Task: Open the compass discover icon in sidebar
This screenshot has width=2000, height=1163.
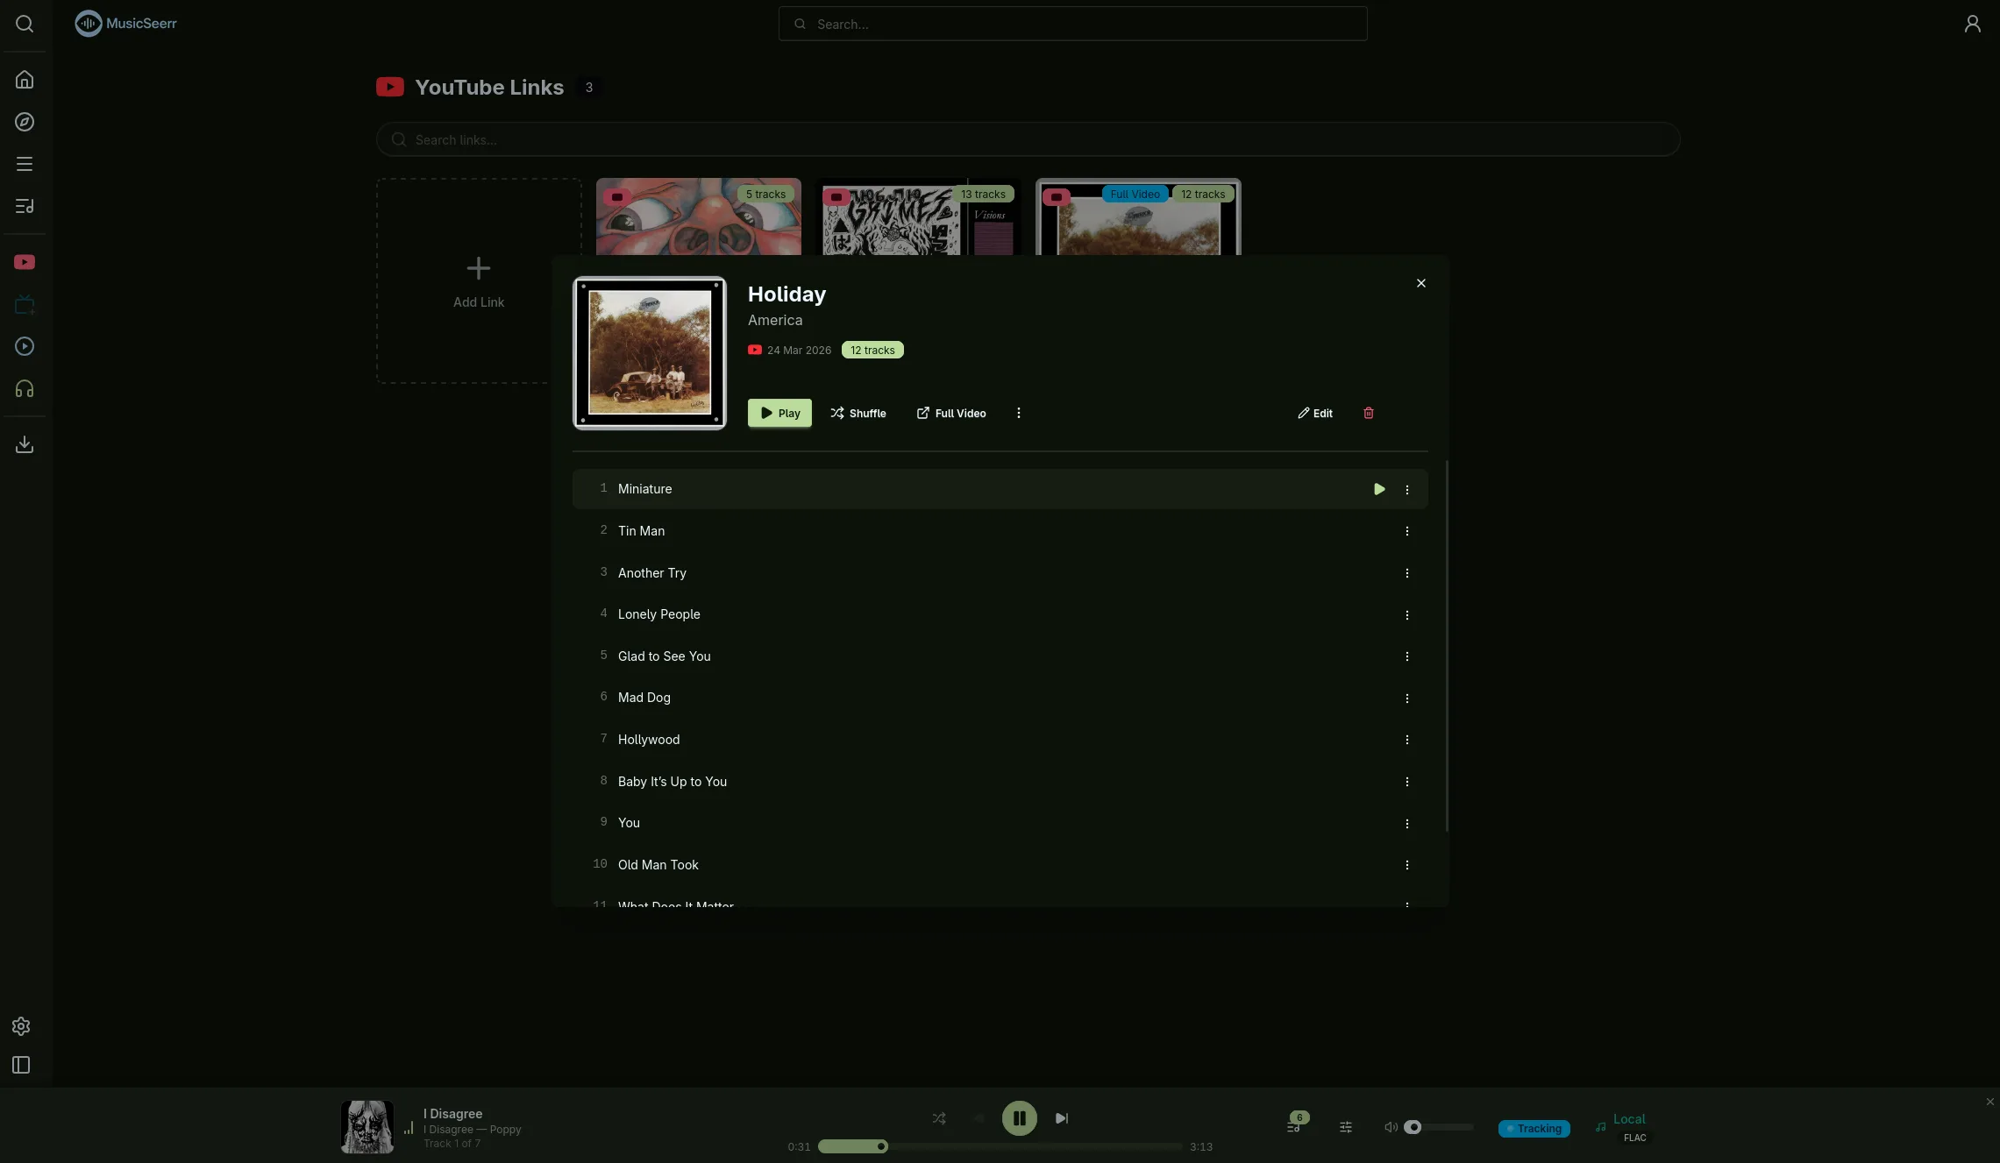Action: tap(24, 121)
